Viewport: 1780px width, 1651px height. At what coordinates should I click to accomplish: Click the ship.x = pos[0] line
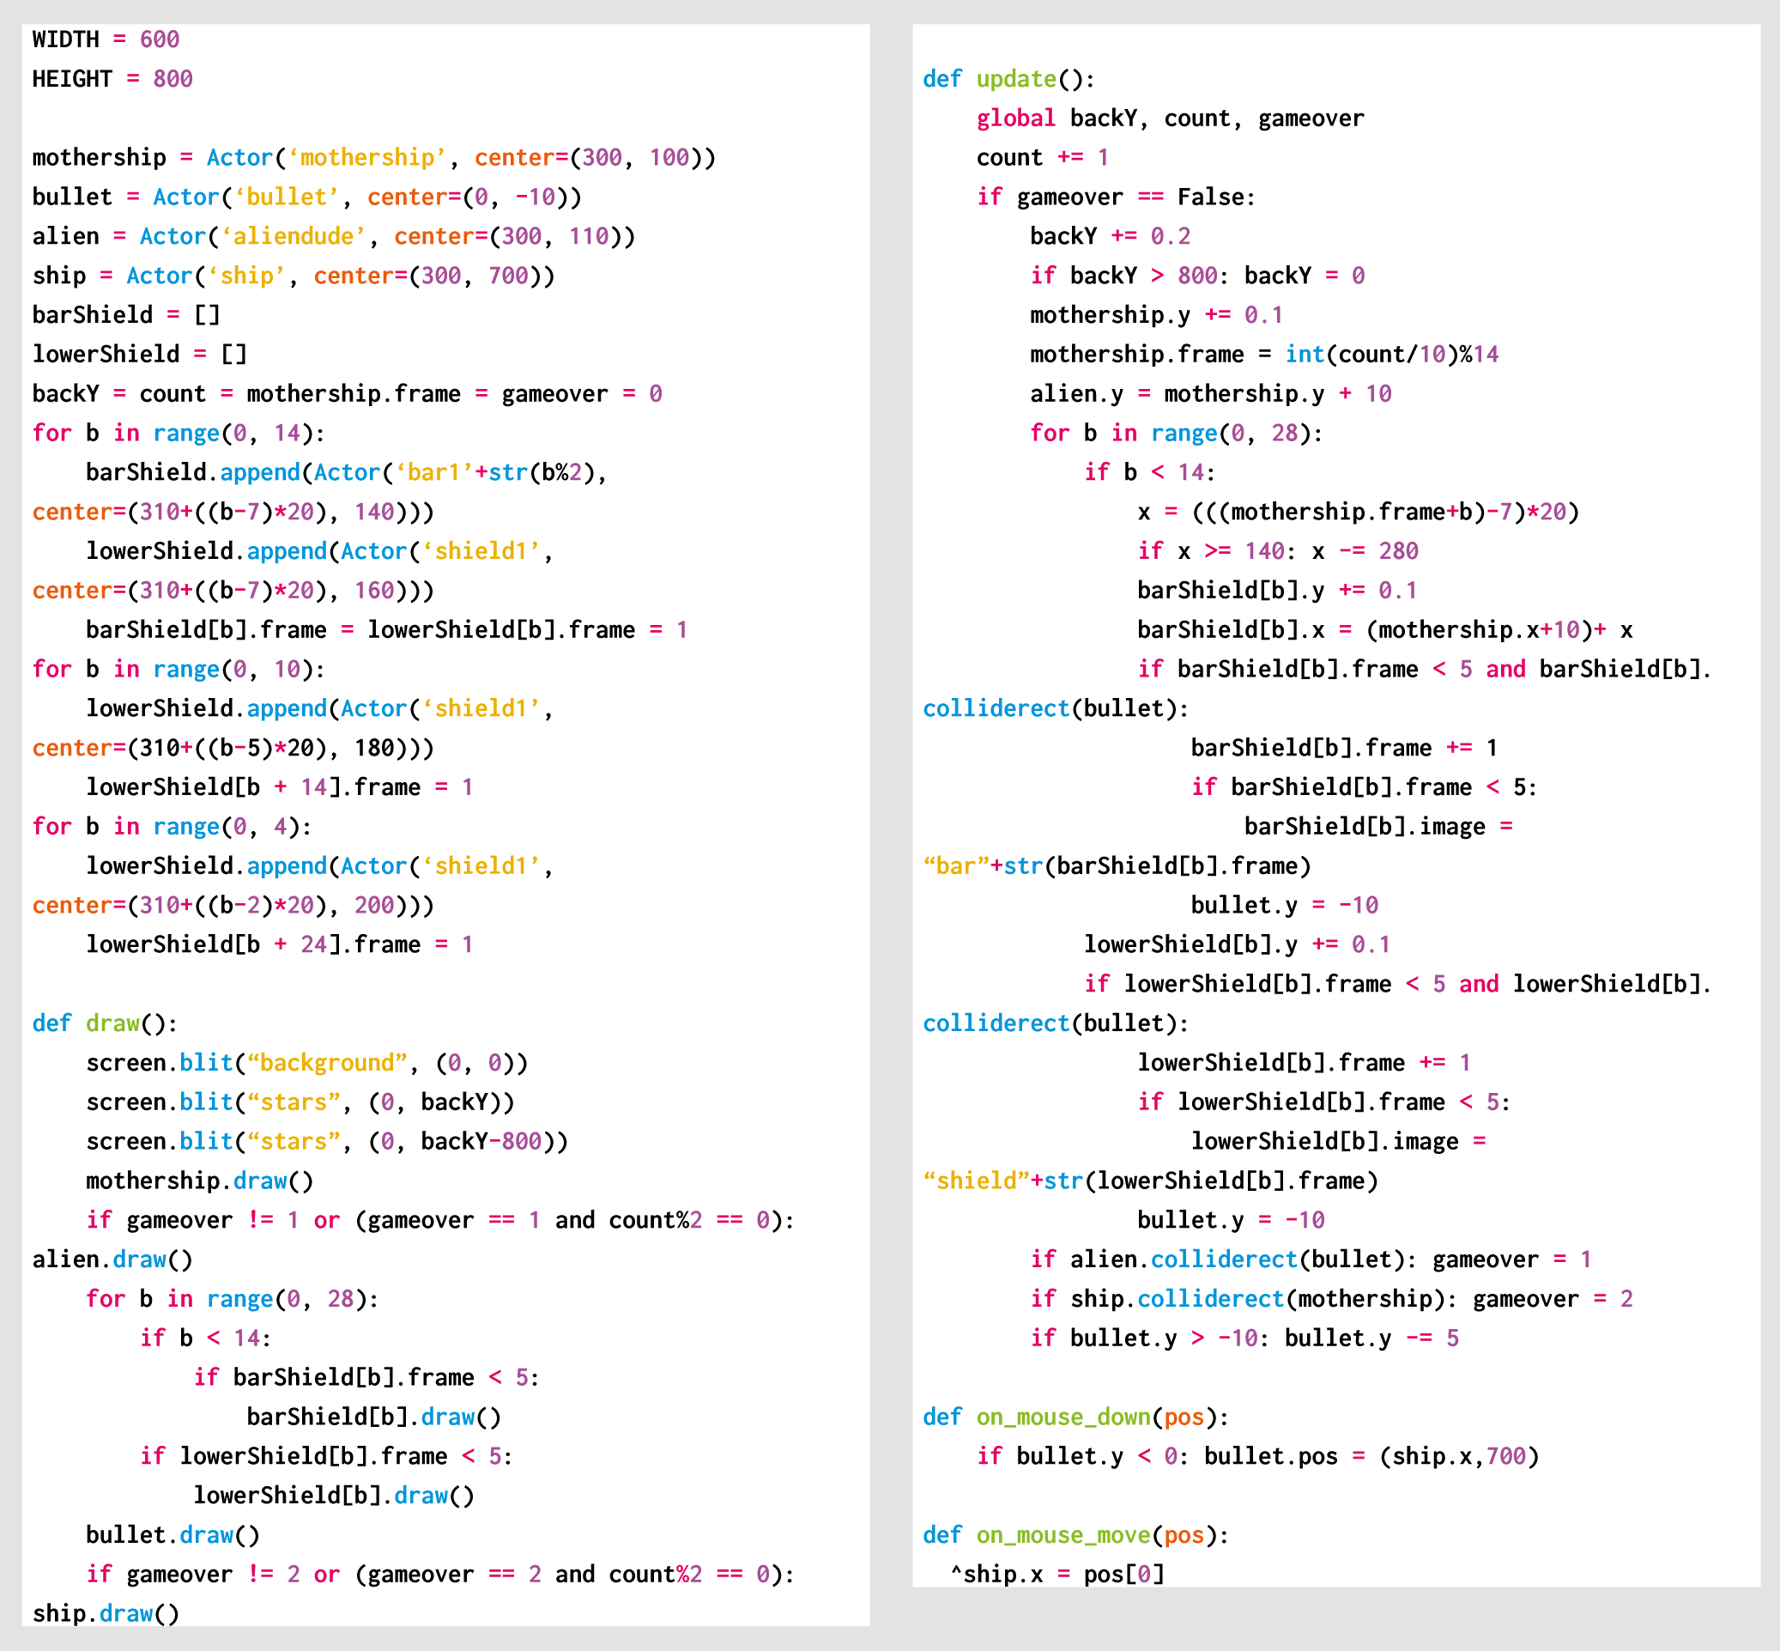1063,1575
